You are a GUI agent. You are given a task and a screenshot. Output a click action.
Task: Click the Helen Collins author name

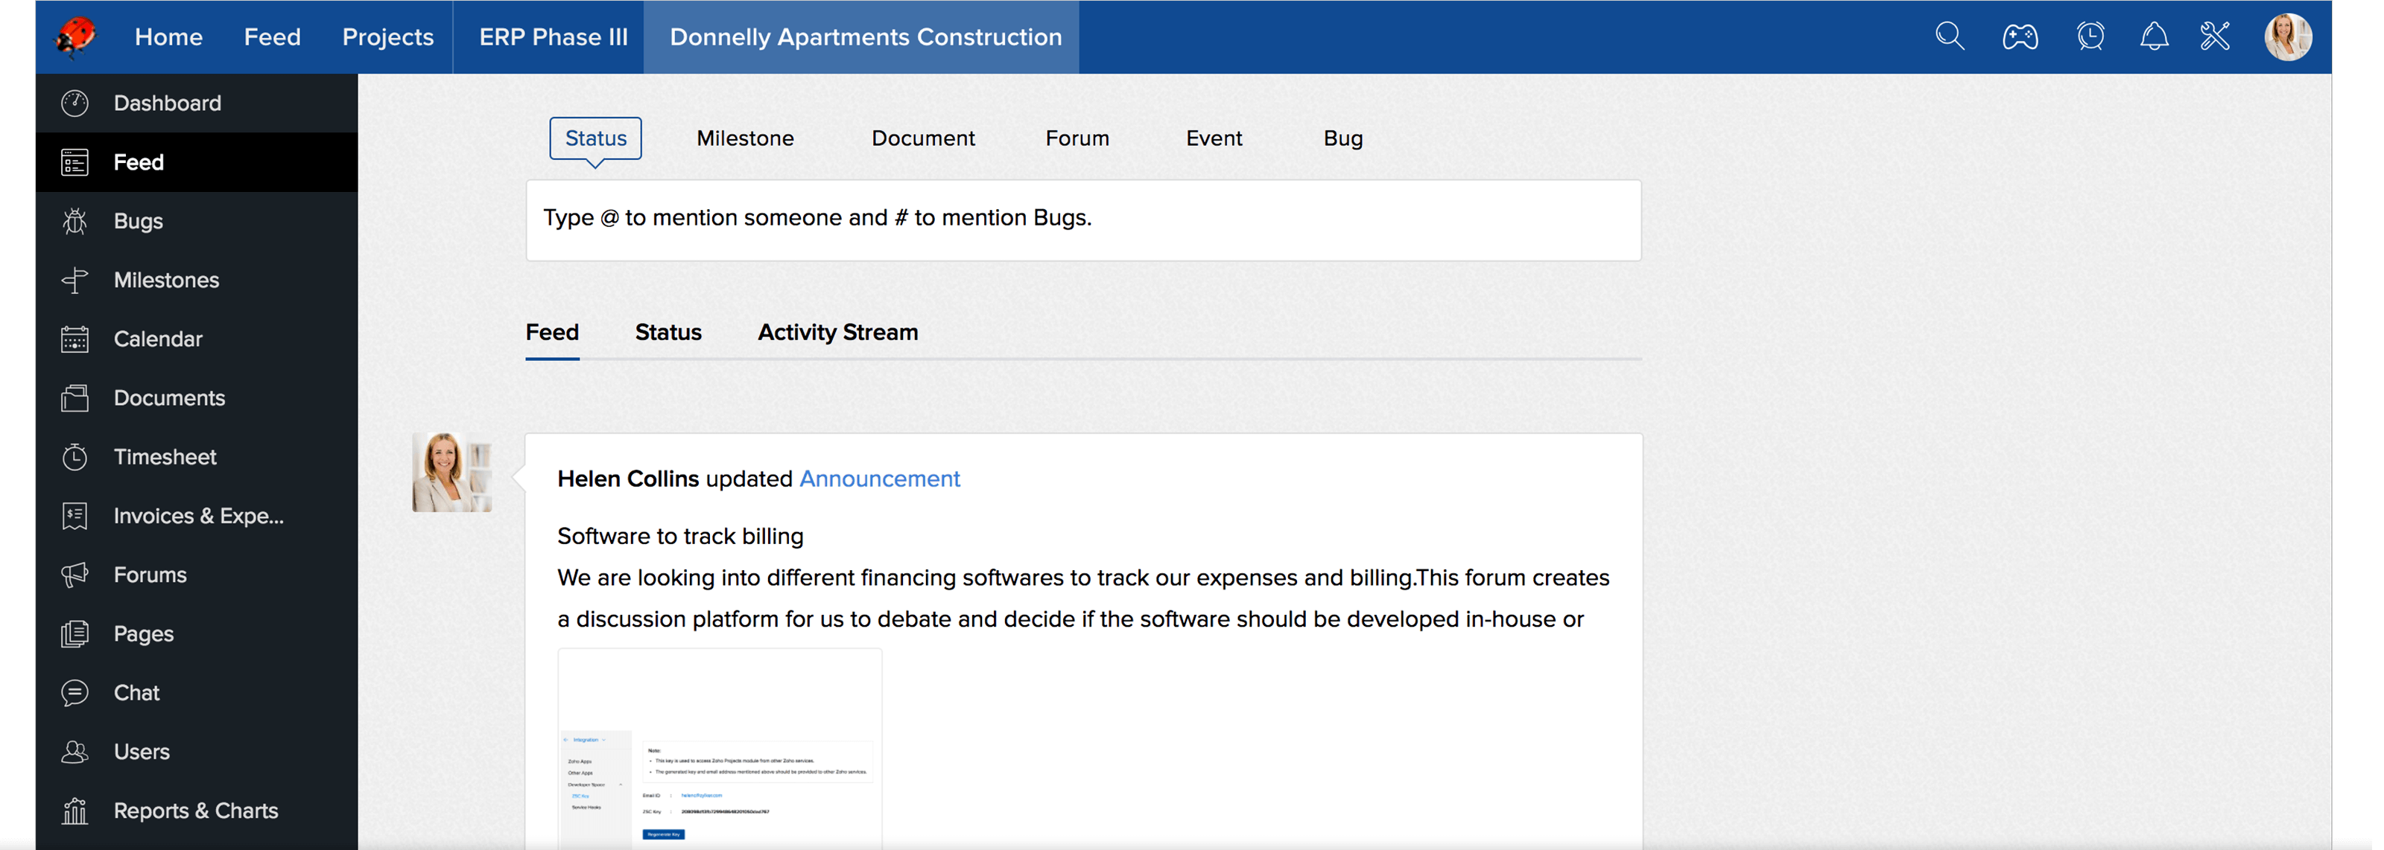click(627, 478)
